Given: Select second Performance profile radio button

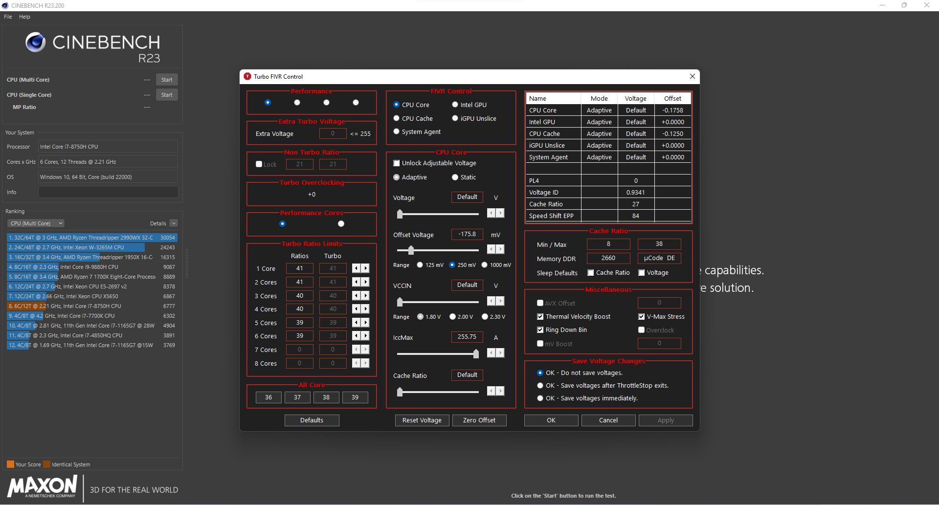Looking at the screenshot, I should (297, 103).
